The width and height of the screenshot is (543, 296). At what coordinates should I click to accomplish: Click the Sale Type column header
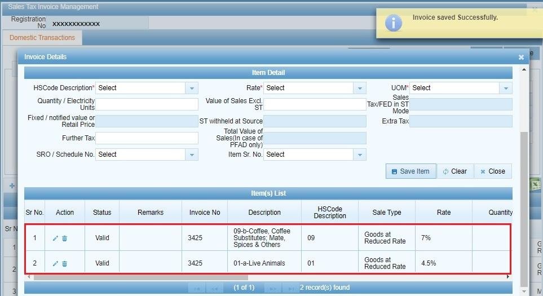click(x=387, y=212)
